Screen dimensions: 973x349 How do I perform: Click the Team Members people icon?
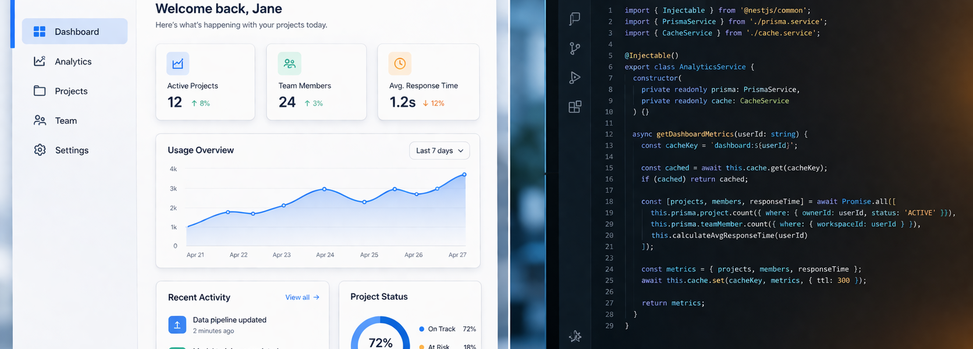289,63
